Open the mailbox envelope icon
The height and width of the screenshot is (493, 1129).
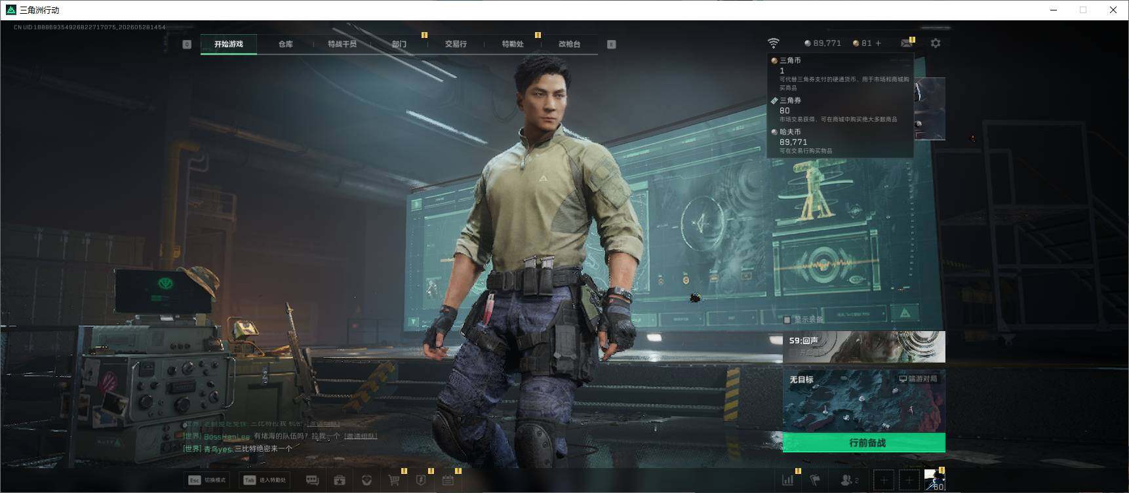[x=907, y=43]
